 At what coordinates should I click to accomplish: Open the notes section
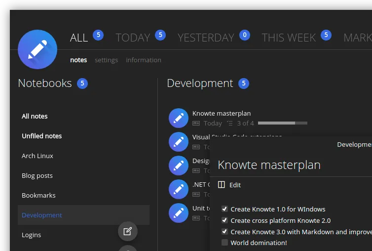78,60
